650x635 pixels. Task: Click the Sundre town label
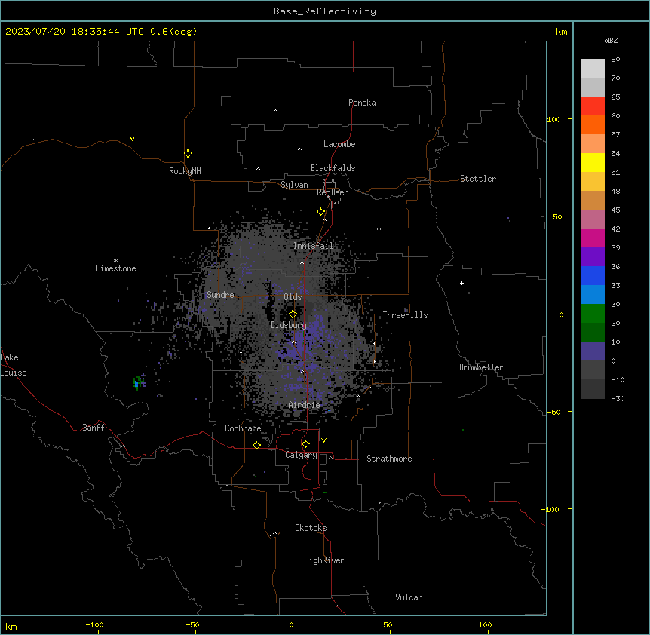(220, 295)
